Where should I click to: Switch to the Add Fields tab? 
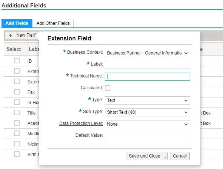[17, 23]
